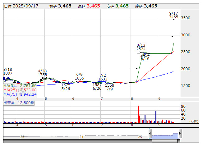Click the MA(25) legend label

point(10,90)
